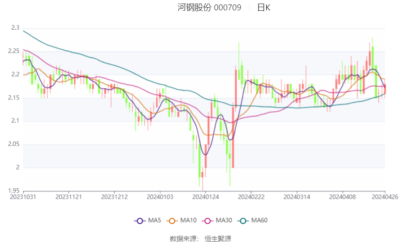401x243 pixels.
Task: Toggle the MA10 legend series
Action: [x=181, y=221]
